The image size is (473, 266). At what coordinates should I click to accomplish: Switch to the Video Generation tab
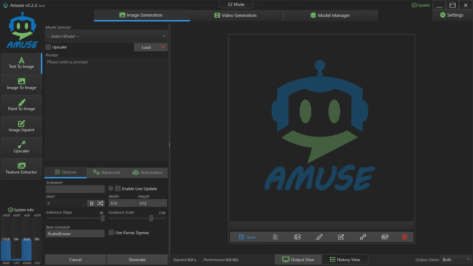pyautogui.click(x=235, y=15)
